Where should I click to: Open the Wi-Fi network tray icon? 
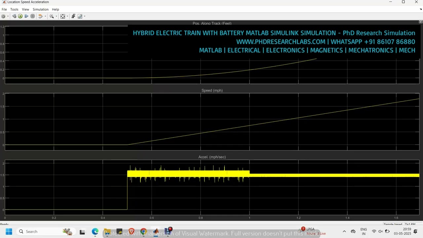tap(374, 231)
